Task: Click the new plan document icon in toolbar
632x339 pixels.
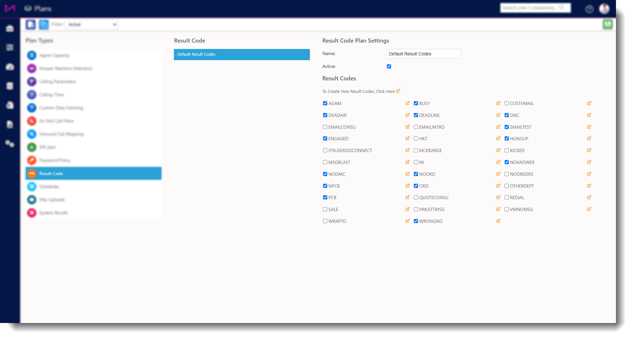Action: 31,24
